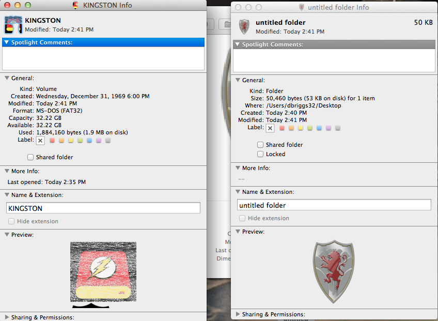Select the KINGSTON drive icon in the info header
Image resolution: width=438 pixels, height=321 pixels.
[x=13, y=25]
